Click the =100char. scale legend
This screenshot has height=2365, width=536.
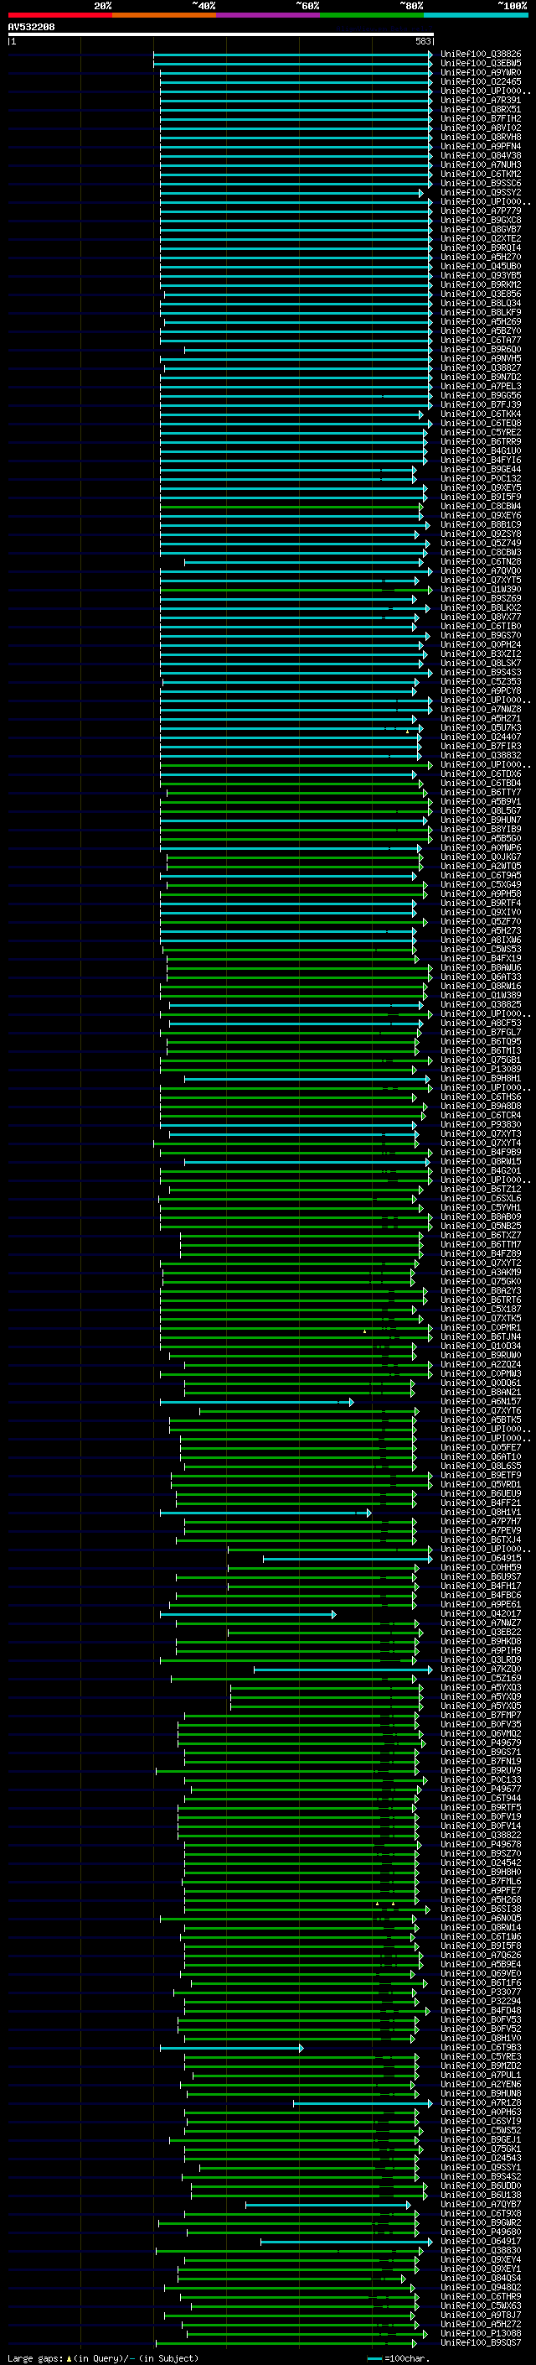tap(399, 2358)
